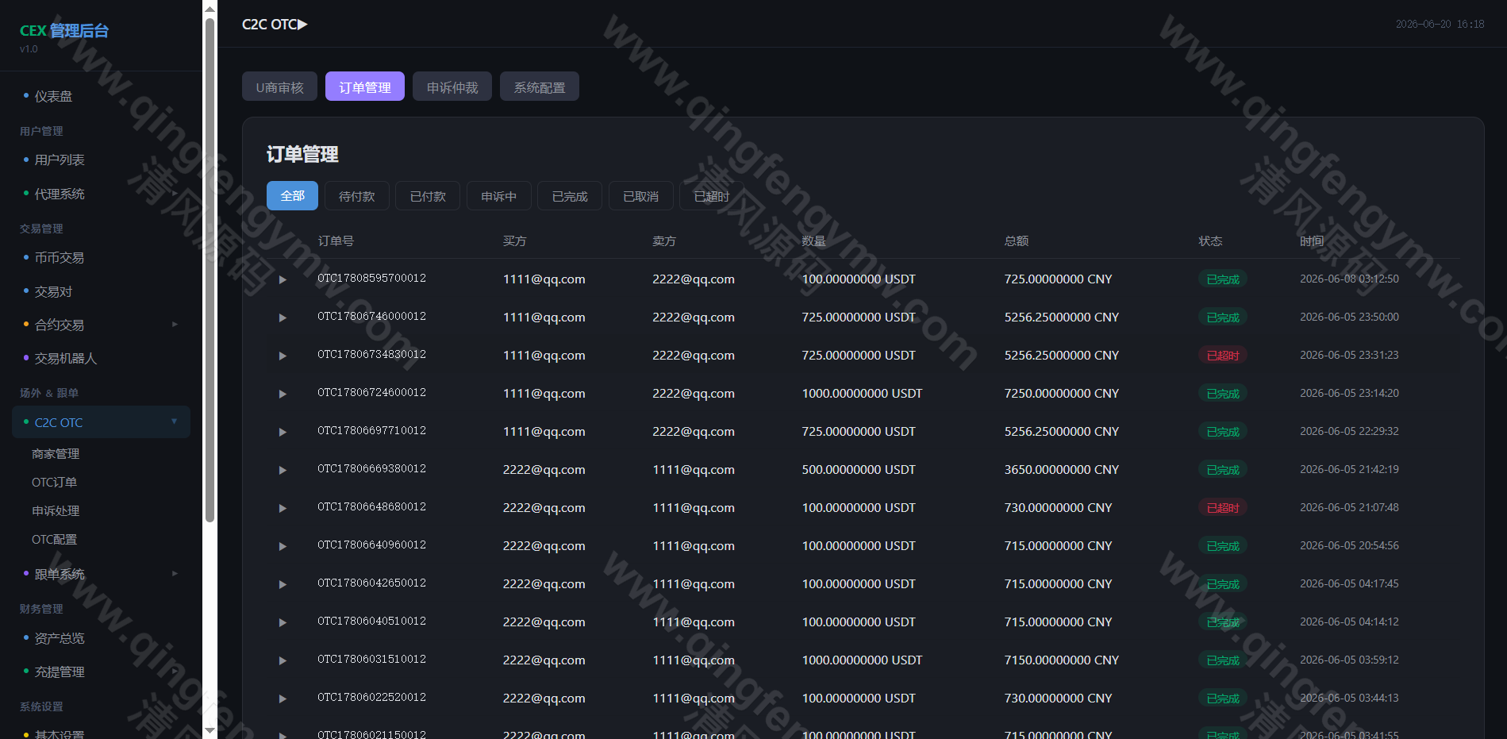Expand order row OTC17808595700012
Screen dimensions: 1507x739
point(283,279)
